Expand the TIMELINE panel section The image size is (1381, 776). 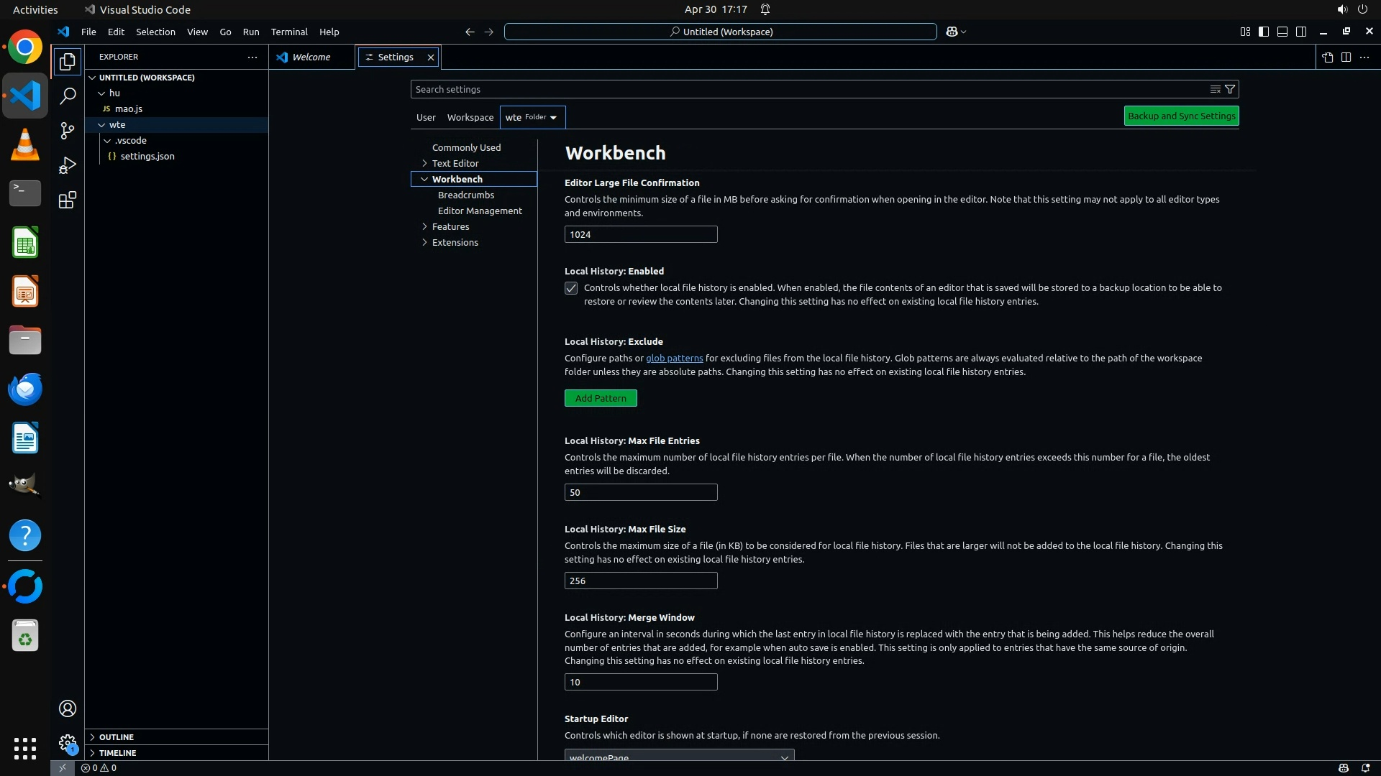coord(117,753)
